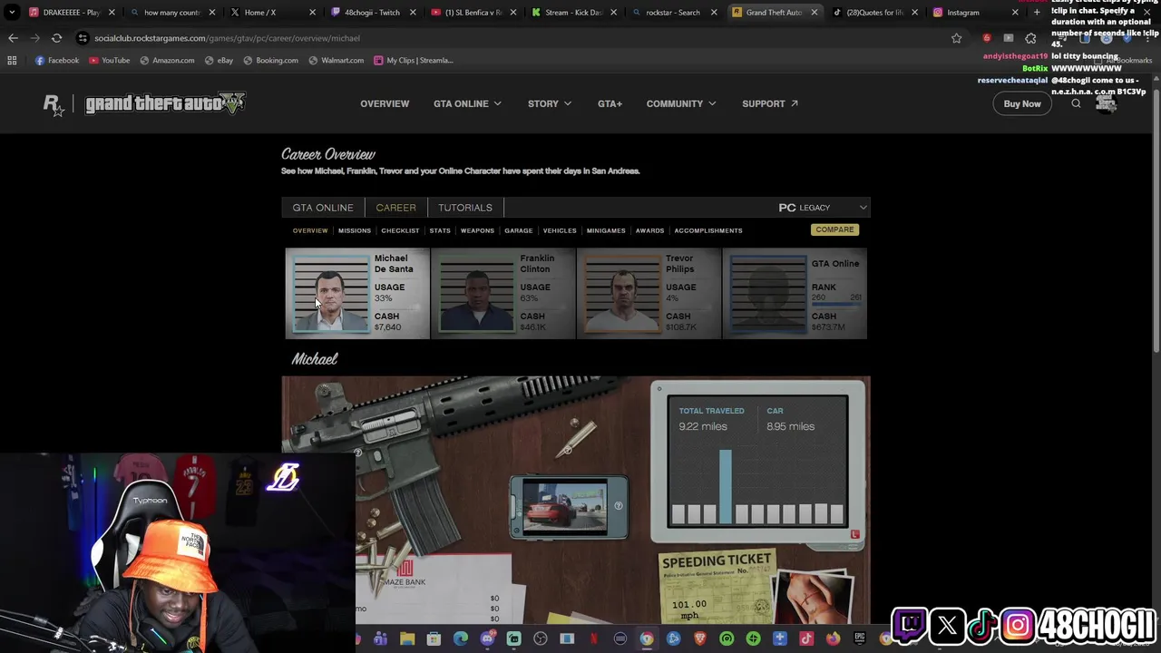Open Microsoft Store from the taskbar
The image size is (1161, 653).
coord(434,638)
